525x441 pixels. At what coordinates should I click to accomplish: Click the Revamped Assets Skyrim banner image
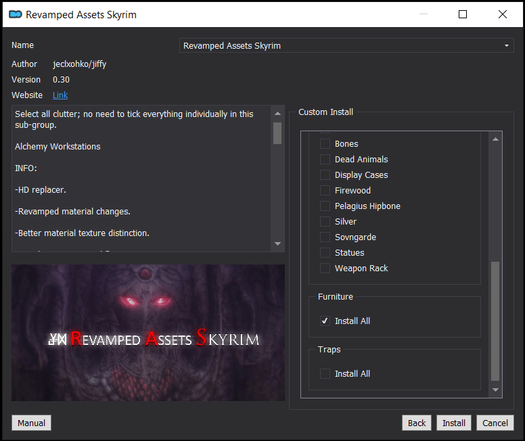148,333
